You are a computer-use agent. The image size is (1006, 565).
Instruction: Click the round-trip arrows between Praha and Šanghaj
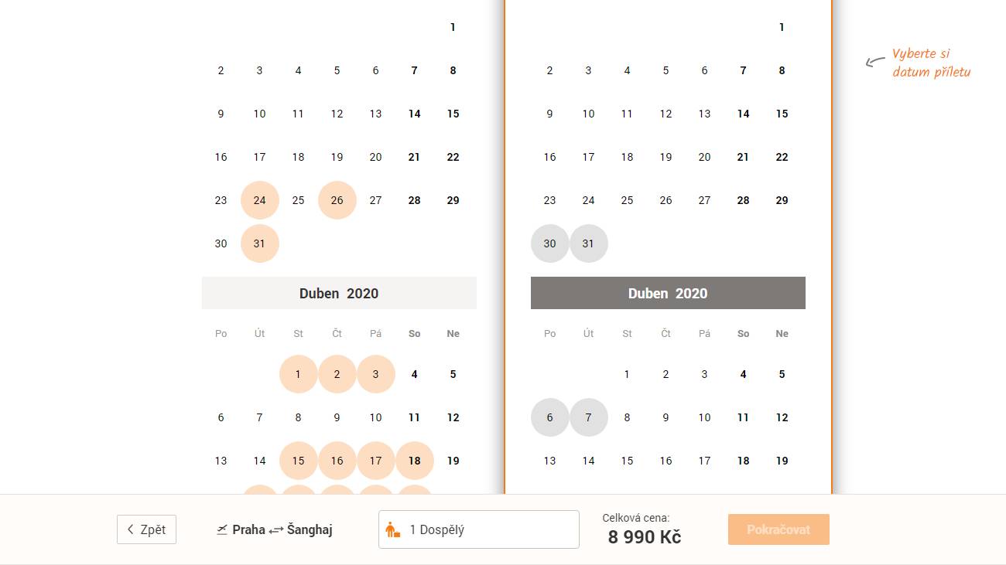click(276, 530)
